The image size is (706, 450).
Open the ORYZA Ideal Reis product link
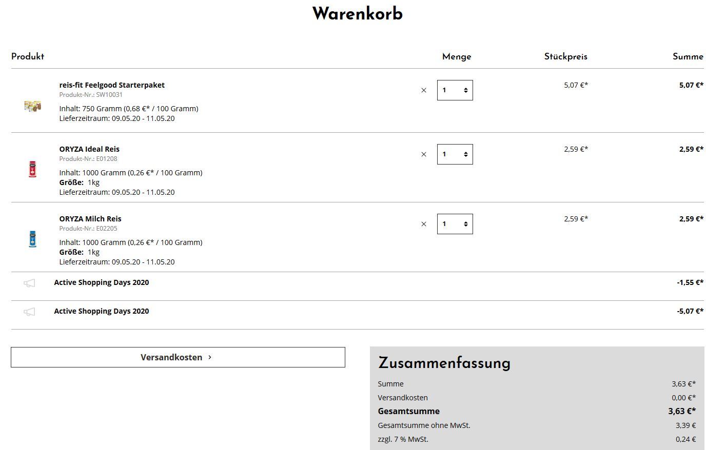pyautogui.click(x=89, y=149)
